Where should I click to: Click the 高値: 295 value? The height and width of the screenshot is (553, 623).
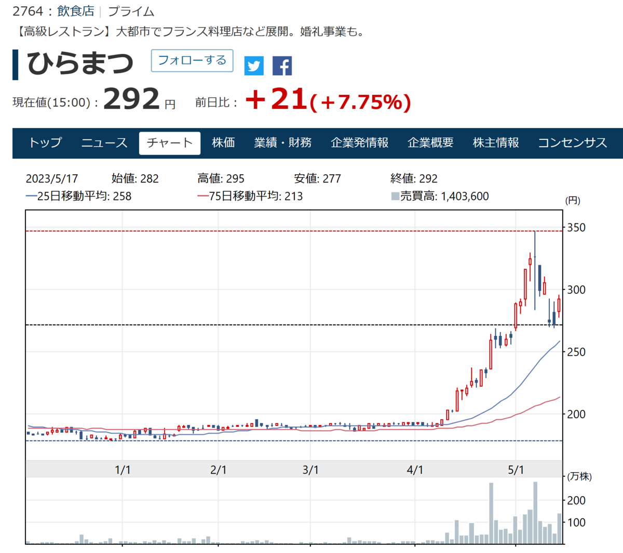221,179
